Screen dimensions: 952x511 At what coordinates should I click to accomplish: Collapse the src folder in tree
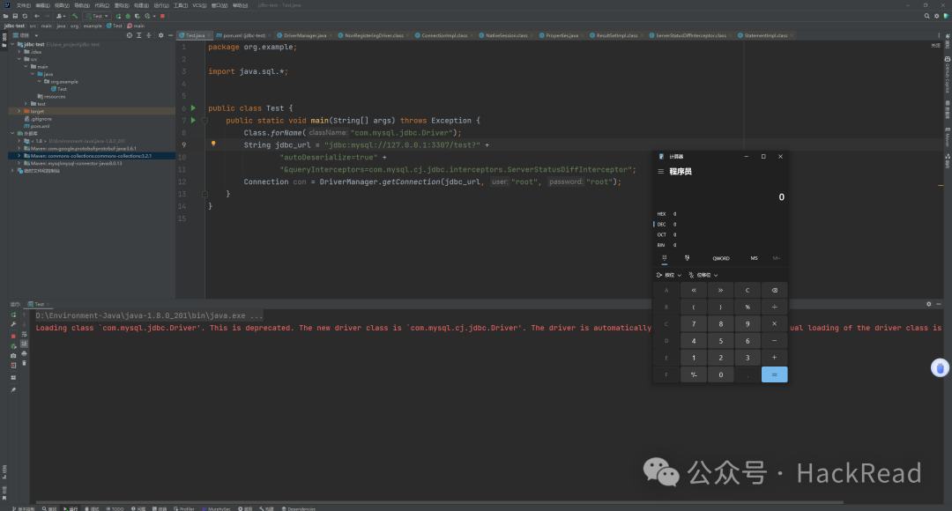[19, 60]
